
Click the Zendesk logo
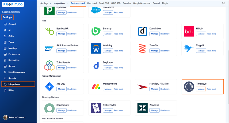click(142, 108)
